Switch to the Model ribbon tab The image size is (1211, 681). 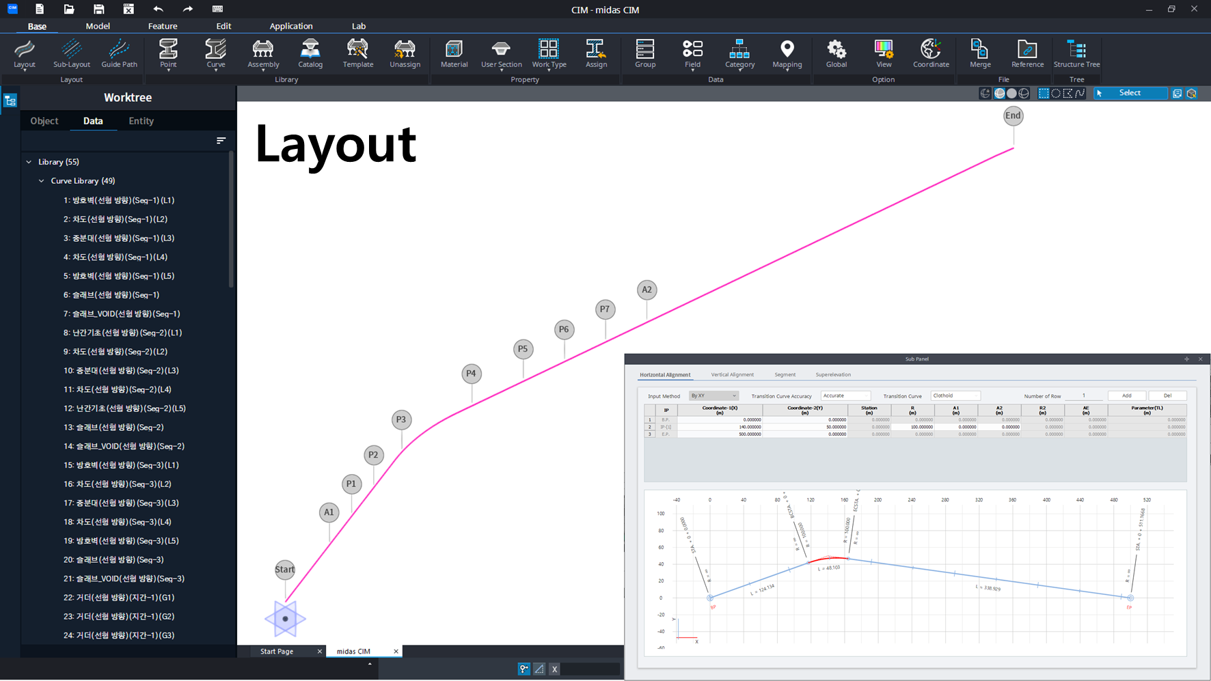pos(98,26)
